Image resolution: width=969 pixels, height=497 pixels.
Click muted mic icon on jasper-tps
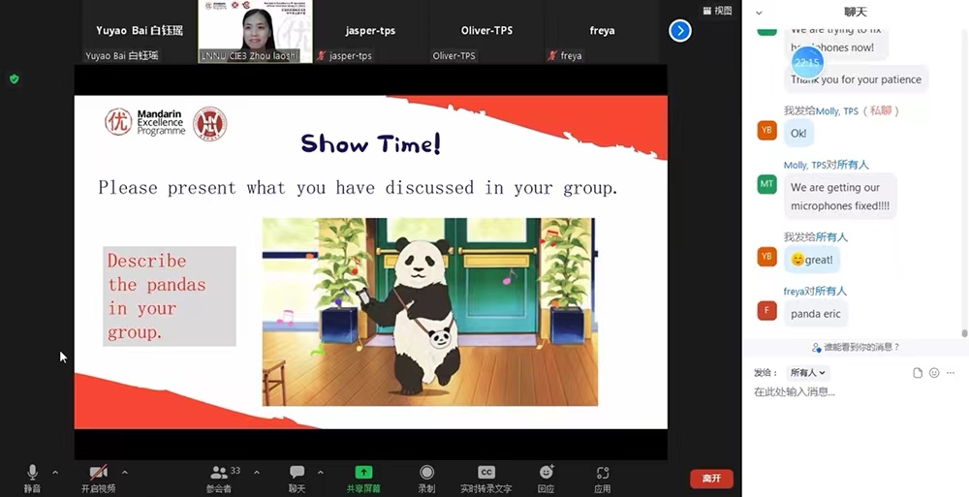(x=322, y=55)
